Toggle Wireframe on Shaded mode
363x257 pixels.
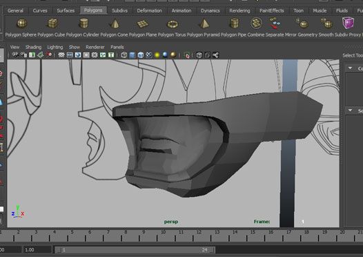pyautogui.click(x=141, y=55)
